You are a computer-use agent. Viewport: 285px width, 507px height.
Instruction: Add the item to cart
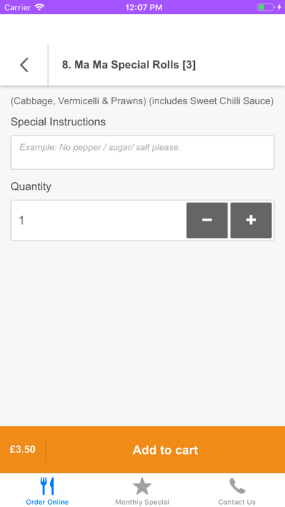165,449
